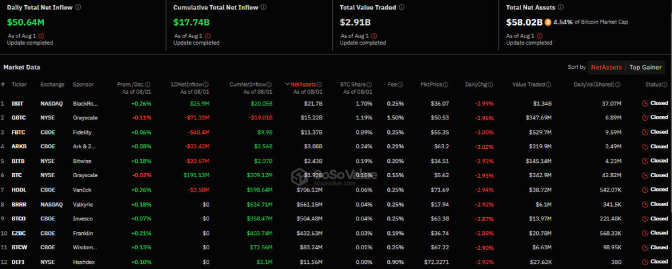Viewport: 672px width, 269px height.
Task: Open the ARKB ticker
Action: tap(18, 146)
